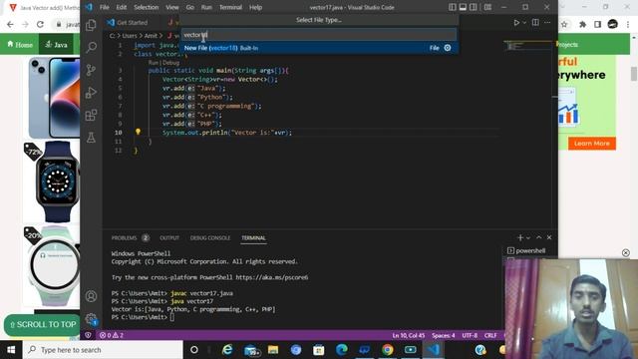Open the Terminal menu

click(x=230, y=7)
